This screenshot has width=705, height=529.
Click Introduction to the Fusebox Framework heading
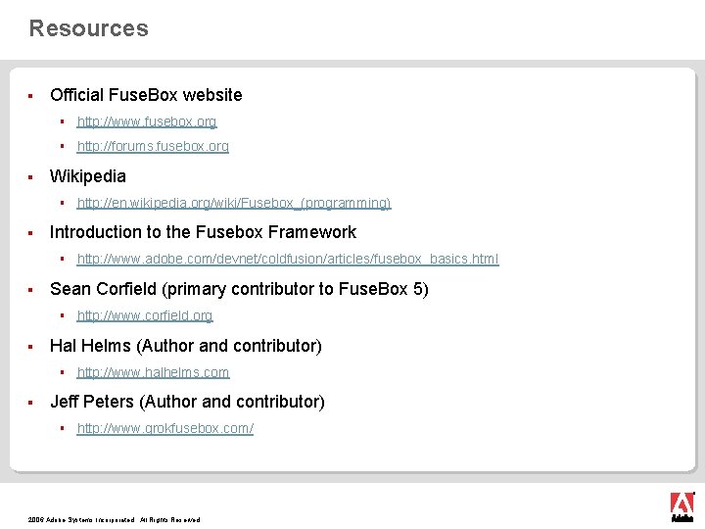click(x=203, y=232)
